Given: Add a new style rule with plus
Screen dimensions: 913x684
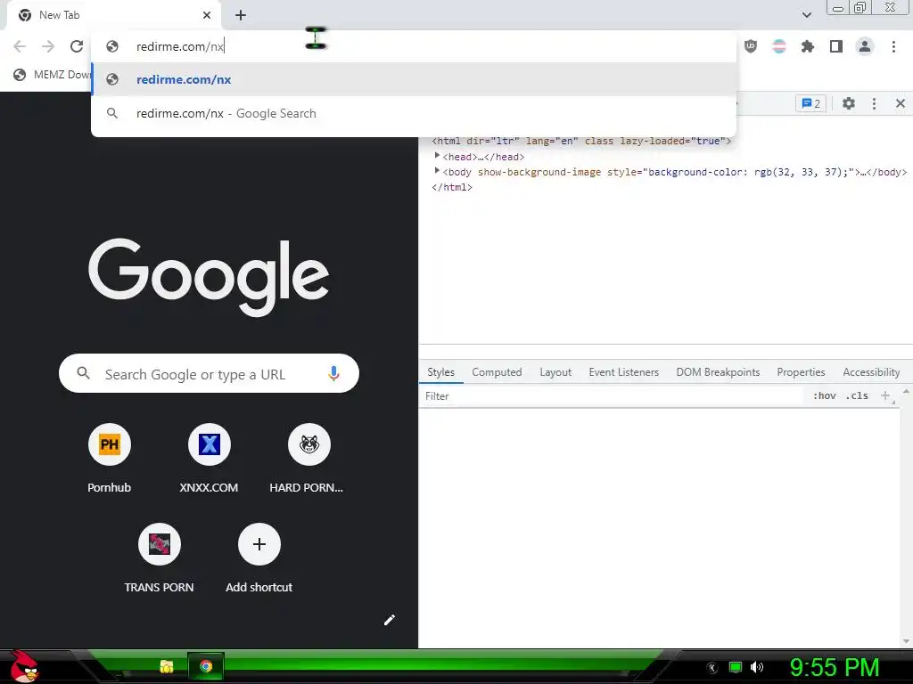Looking at the screenshot, I should pyautogui.click(x=885, y=396).
